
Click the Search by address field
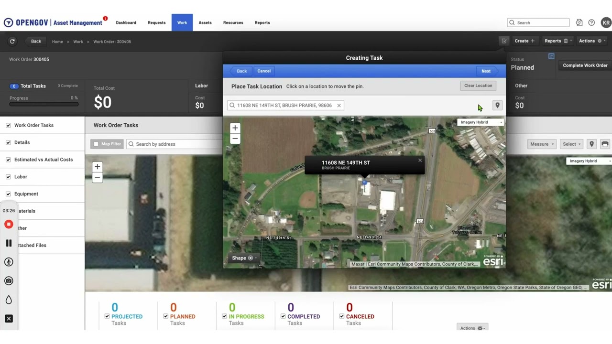175,144
